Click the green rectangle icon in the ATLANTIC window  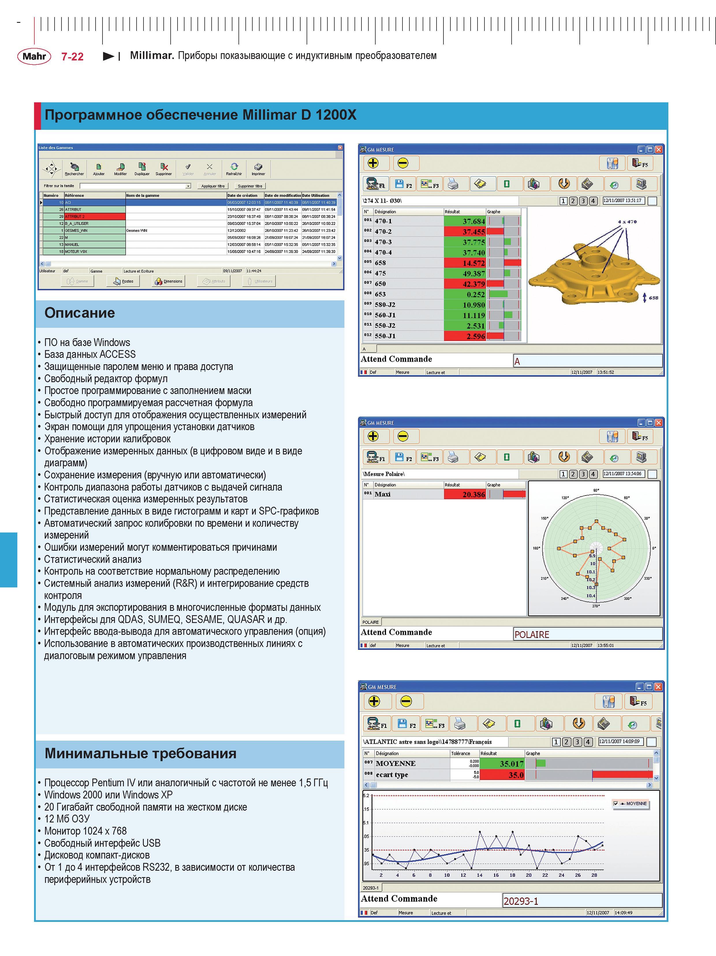coord(517,724)
